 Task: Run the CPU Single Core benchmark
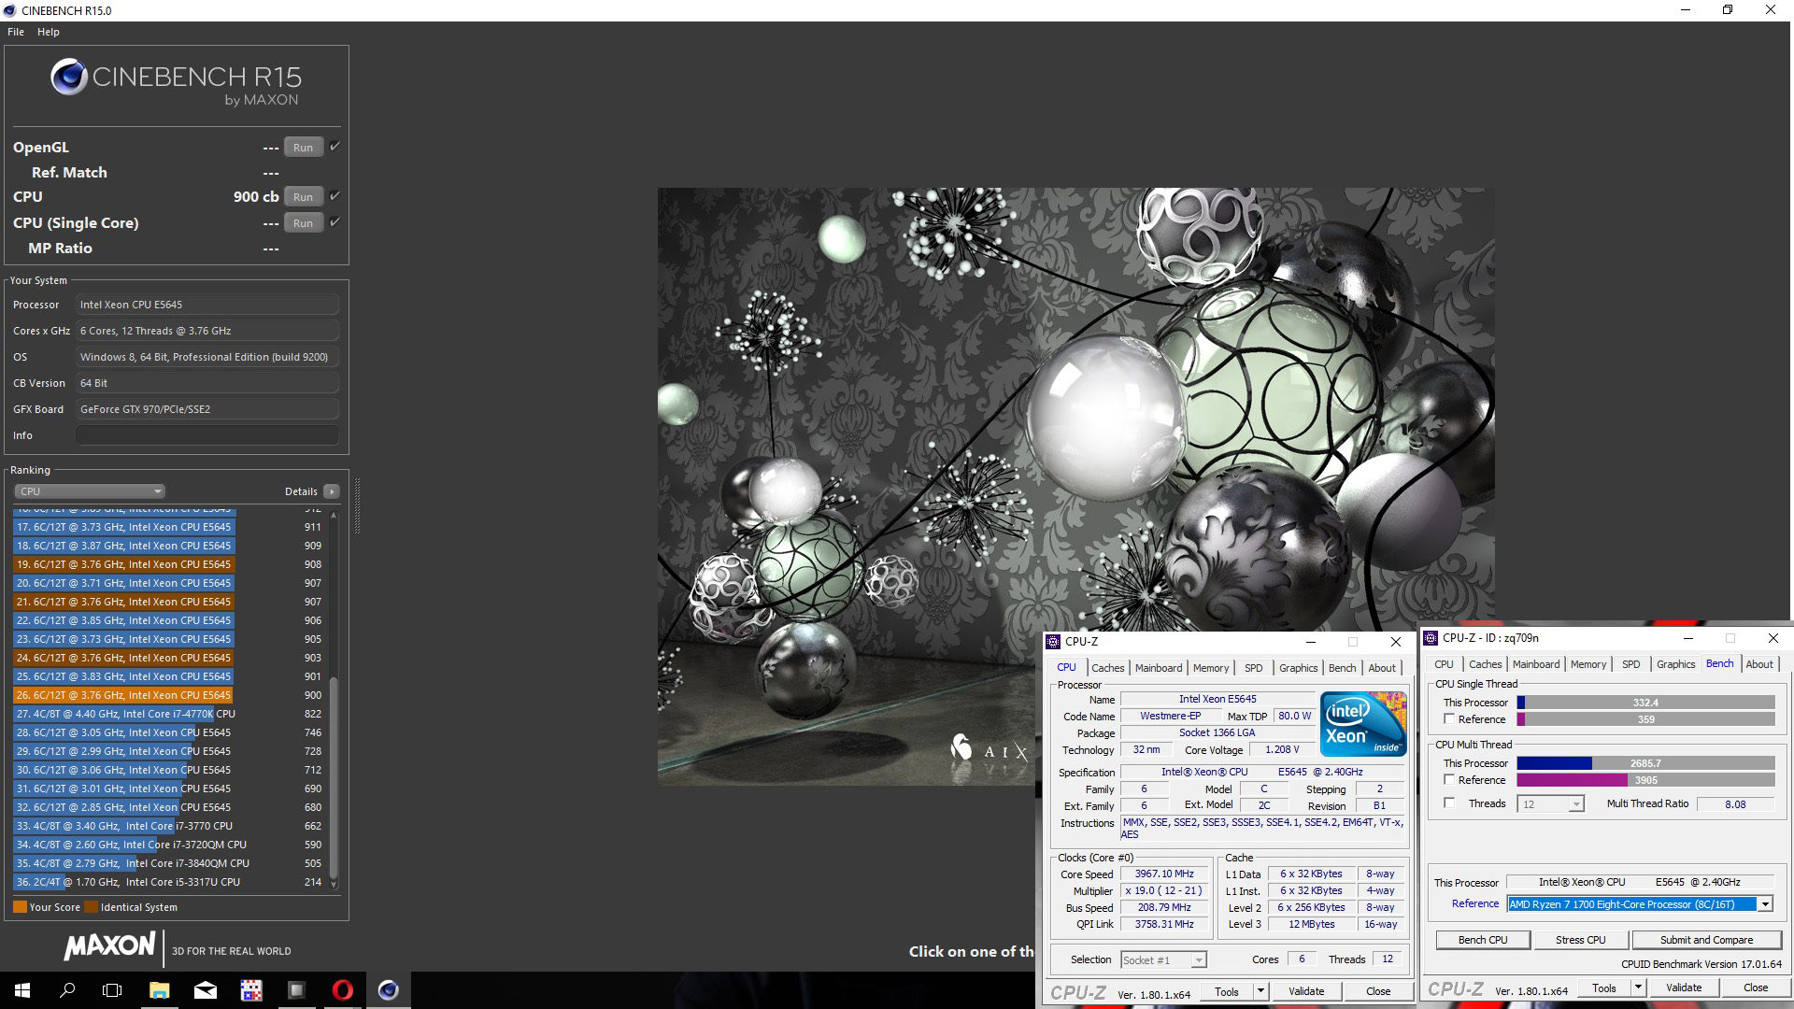[303, 223]
